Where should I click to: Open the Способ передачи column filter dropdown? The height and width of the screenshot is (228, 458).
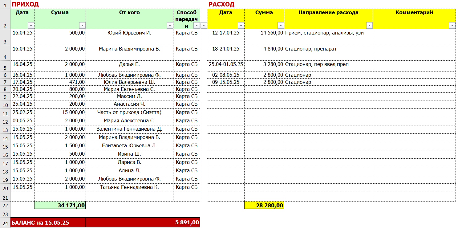click(x=197, y=26)
